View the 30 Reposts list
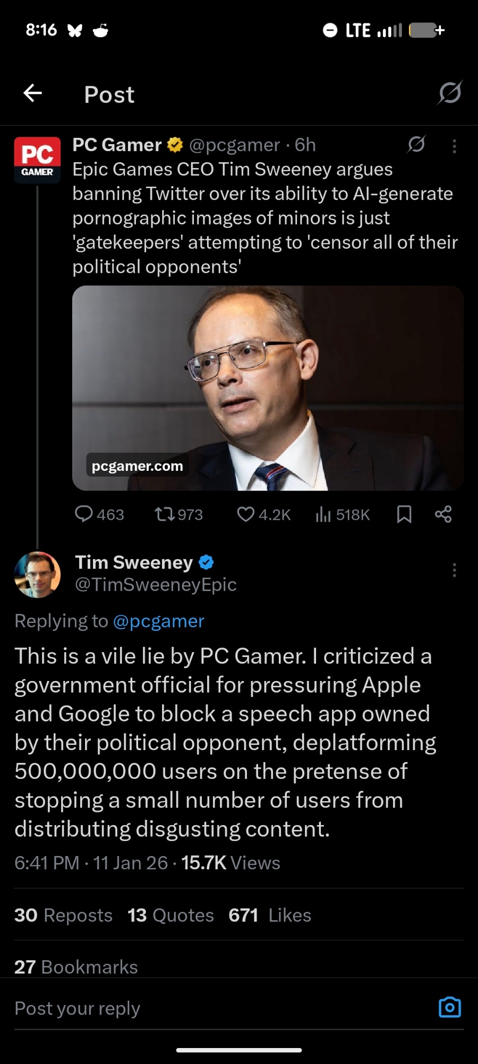 point(63,915)
